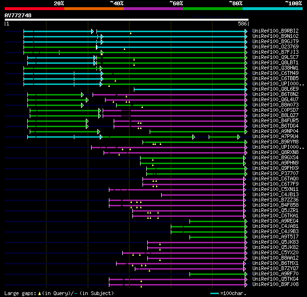
Task: Select UniRef100_C6TKA1 label
Action: coord(275,216)
